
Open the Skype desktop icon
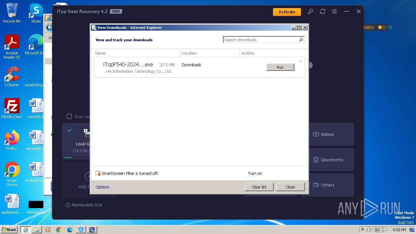36,13
